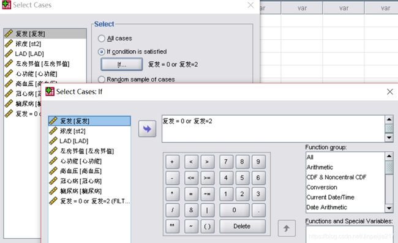The image size is (398, 243).
Task: Select the All cases radio button
Action: pos(102,39)
